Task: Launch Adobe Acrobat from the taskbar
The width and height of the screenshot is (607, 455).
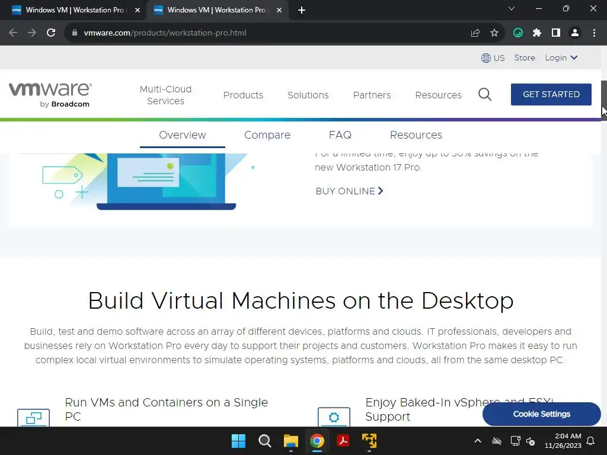Action: click(x=343, y=441)
